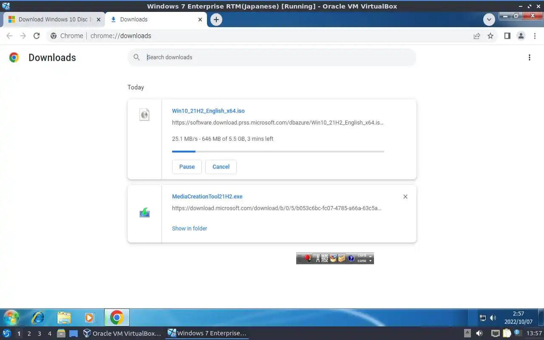Open host clipboard notes tray icon
Viewport: 544px width, 340px height.
click(x=507, y=334)
